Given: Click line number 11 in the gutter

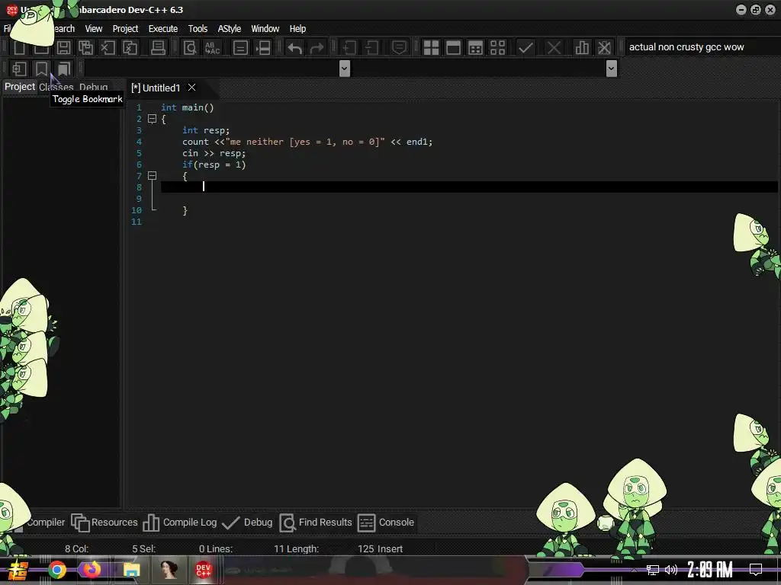Looking at the screenshot, I should pos(137,222).
